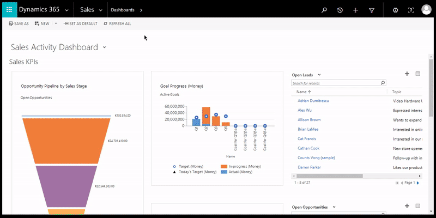The height and width of the screenshot is (218, 436).
Task: Open the app launcher waffle icon
Action: (9, 10)
